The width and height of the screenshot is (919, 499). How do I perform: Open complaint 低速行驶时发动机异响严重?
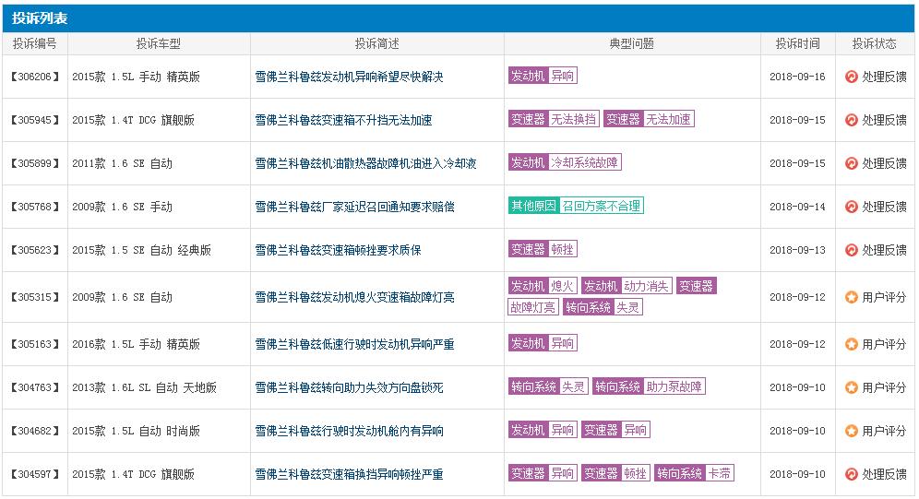pyautogui.click(x=354, y=344)
